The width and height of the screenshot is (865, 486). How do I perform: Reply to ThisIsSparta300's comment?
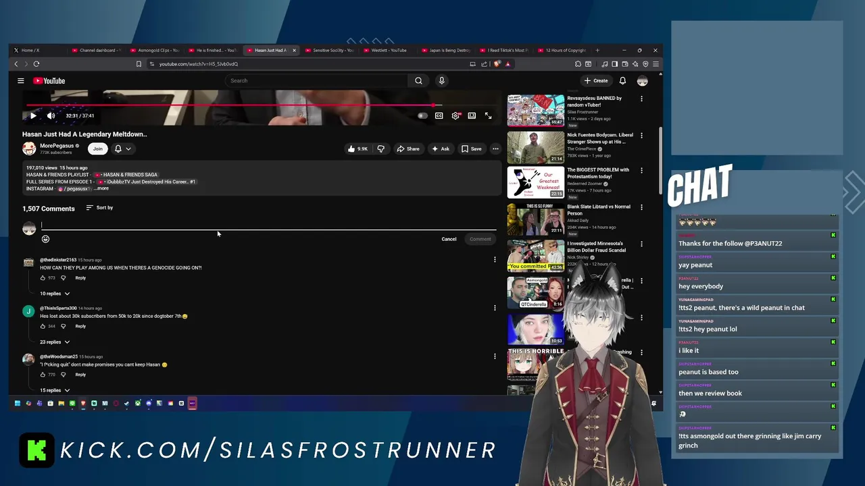coord(80,327)
